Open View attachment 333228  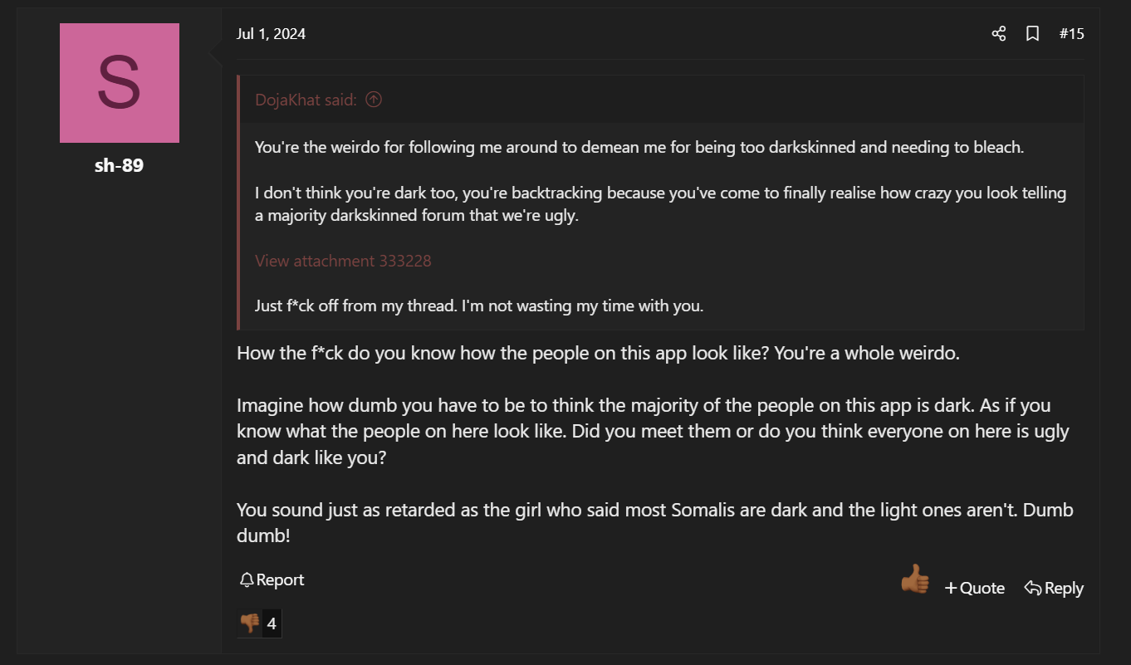pyautogui.click(x=343, y=261)
